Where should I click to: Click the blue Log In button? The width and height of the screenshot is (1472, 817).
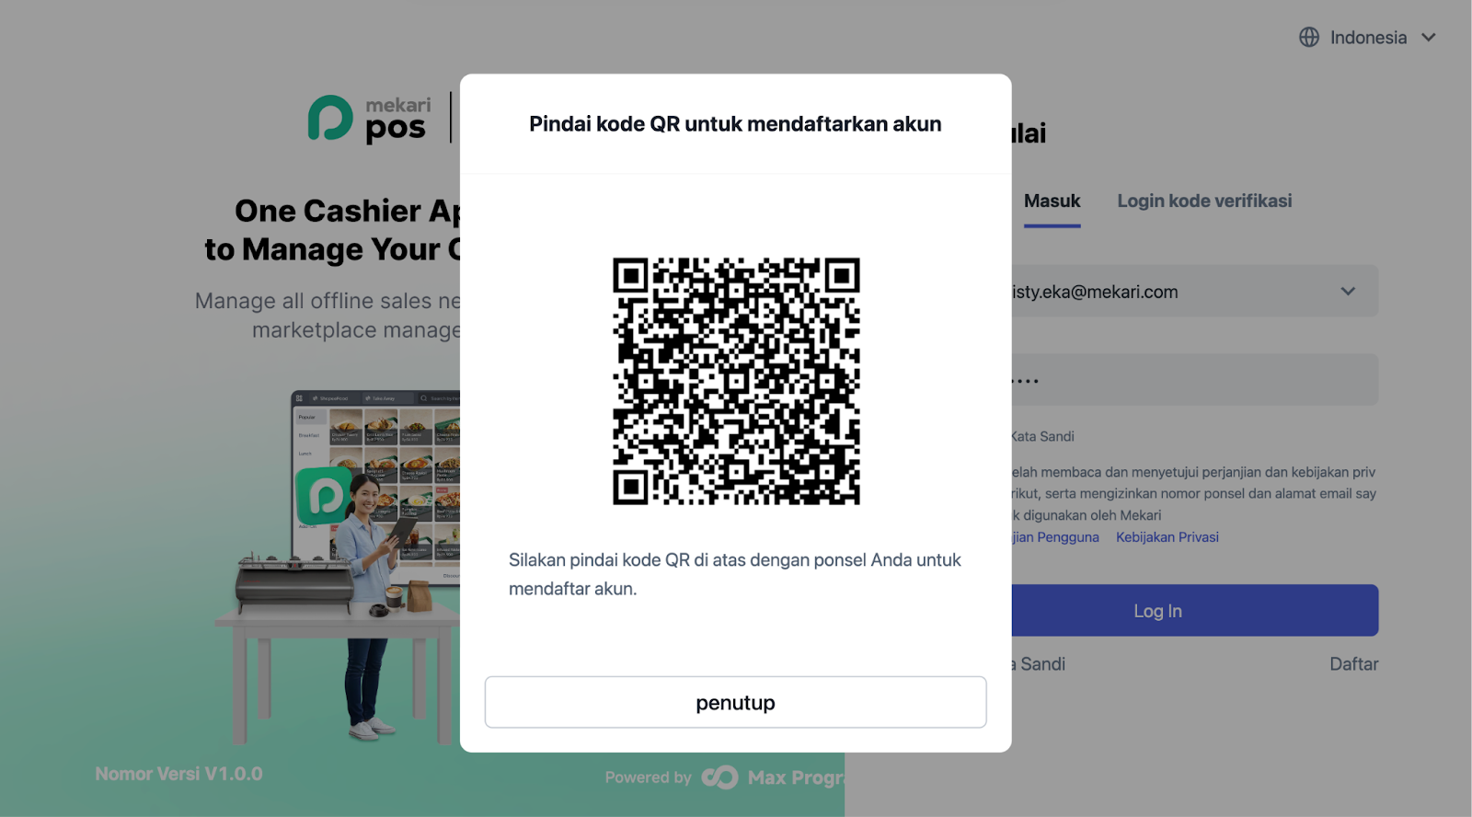[x=1194, y=611]
